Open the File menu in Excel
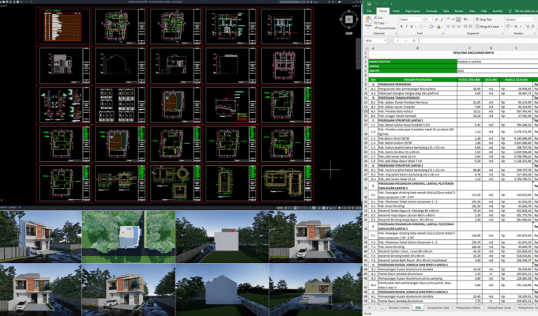This screenshot has height=316, width=538. pyautogui.click(x=368, y=11)
